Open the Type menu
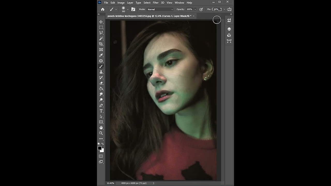The height and width of the screenshot is (186, 331). tap(138, 3)
